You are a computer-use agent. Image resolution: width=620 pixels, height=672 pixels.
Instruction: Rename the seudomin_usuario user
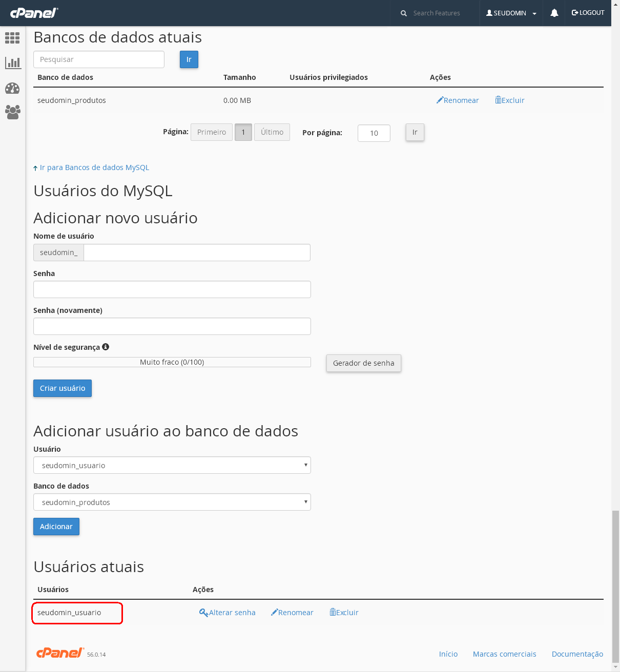tap(292, 613)
